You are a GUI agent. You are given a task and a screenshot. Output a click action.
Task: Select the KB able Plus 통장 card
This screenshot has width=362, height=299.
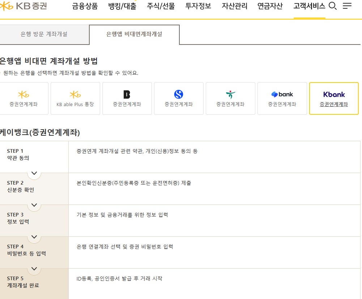[x=75, y=98]
